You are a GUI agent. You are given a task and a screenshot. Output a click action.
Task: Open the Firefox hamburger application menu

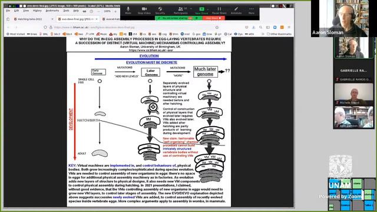coord(289,28)
